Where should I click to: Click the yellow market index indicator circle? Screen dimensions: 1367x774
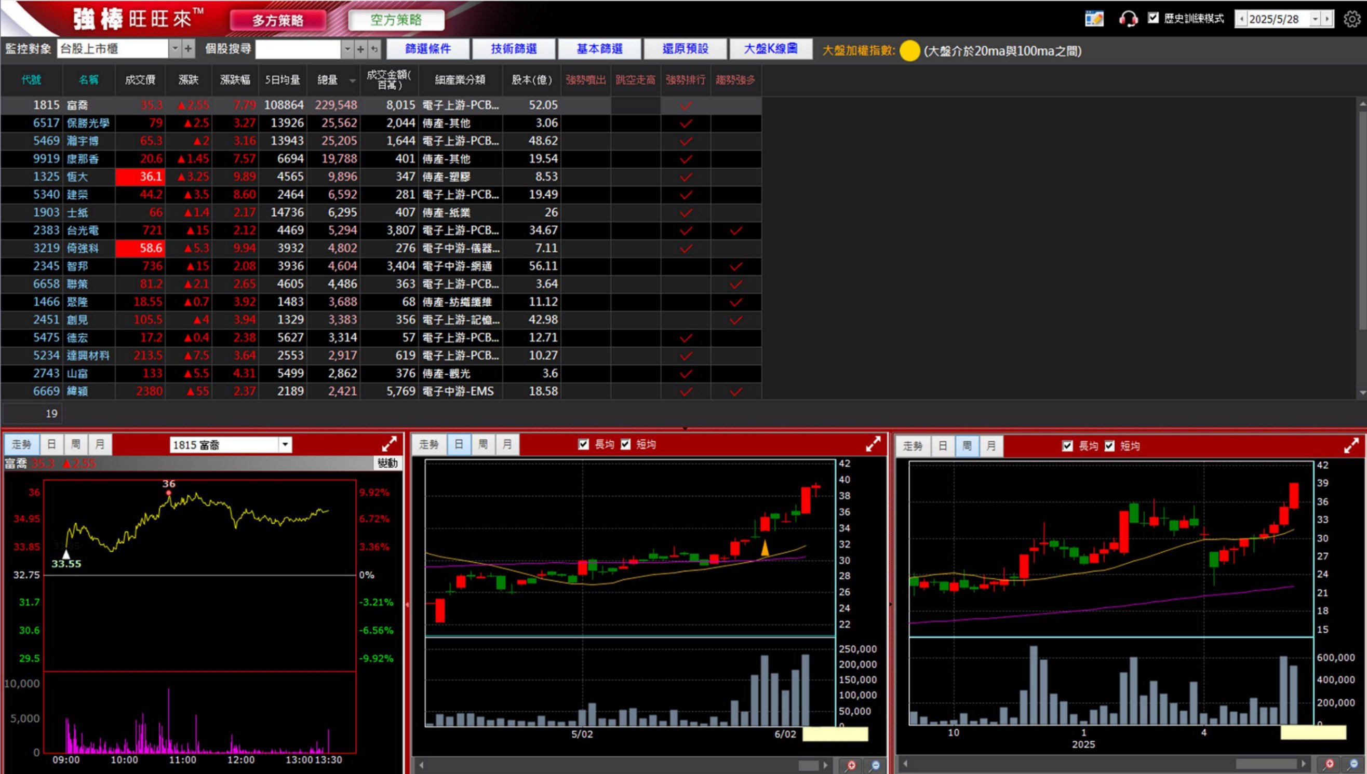(910, 51)
